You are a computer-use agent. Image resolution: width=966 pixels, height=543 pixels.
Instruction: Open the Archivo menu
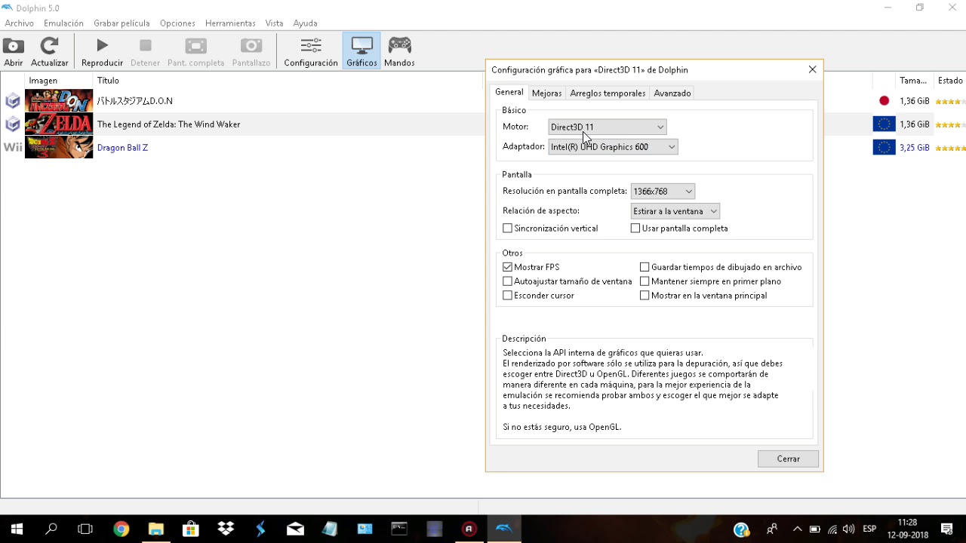(x=20, y=23)
